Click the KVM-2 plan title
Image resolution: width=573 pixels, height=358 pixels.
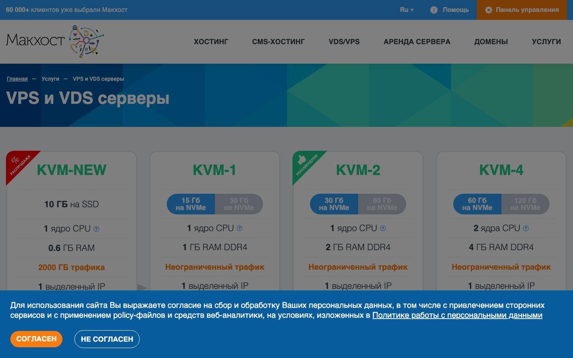[358, 170]
